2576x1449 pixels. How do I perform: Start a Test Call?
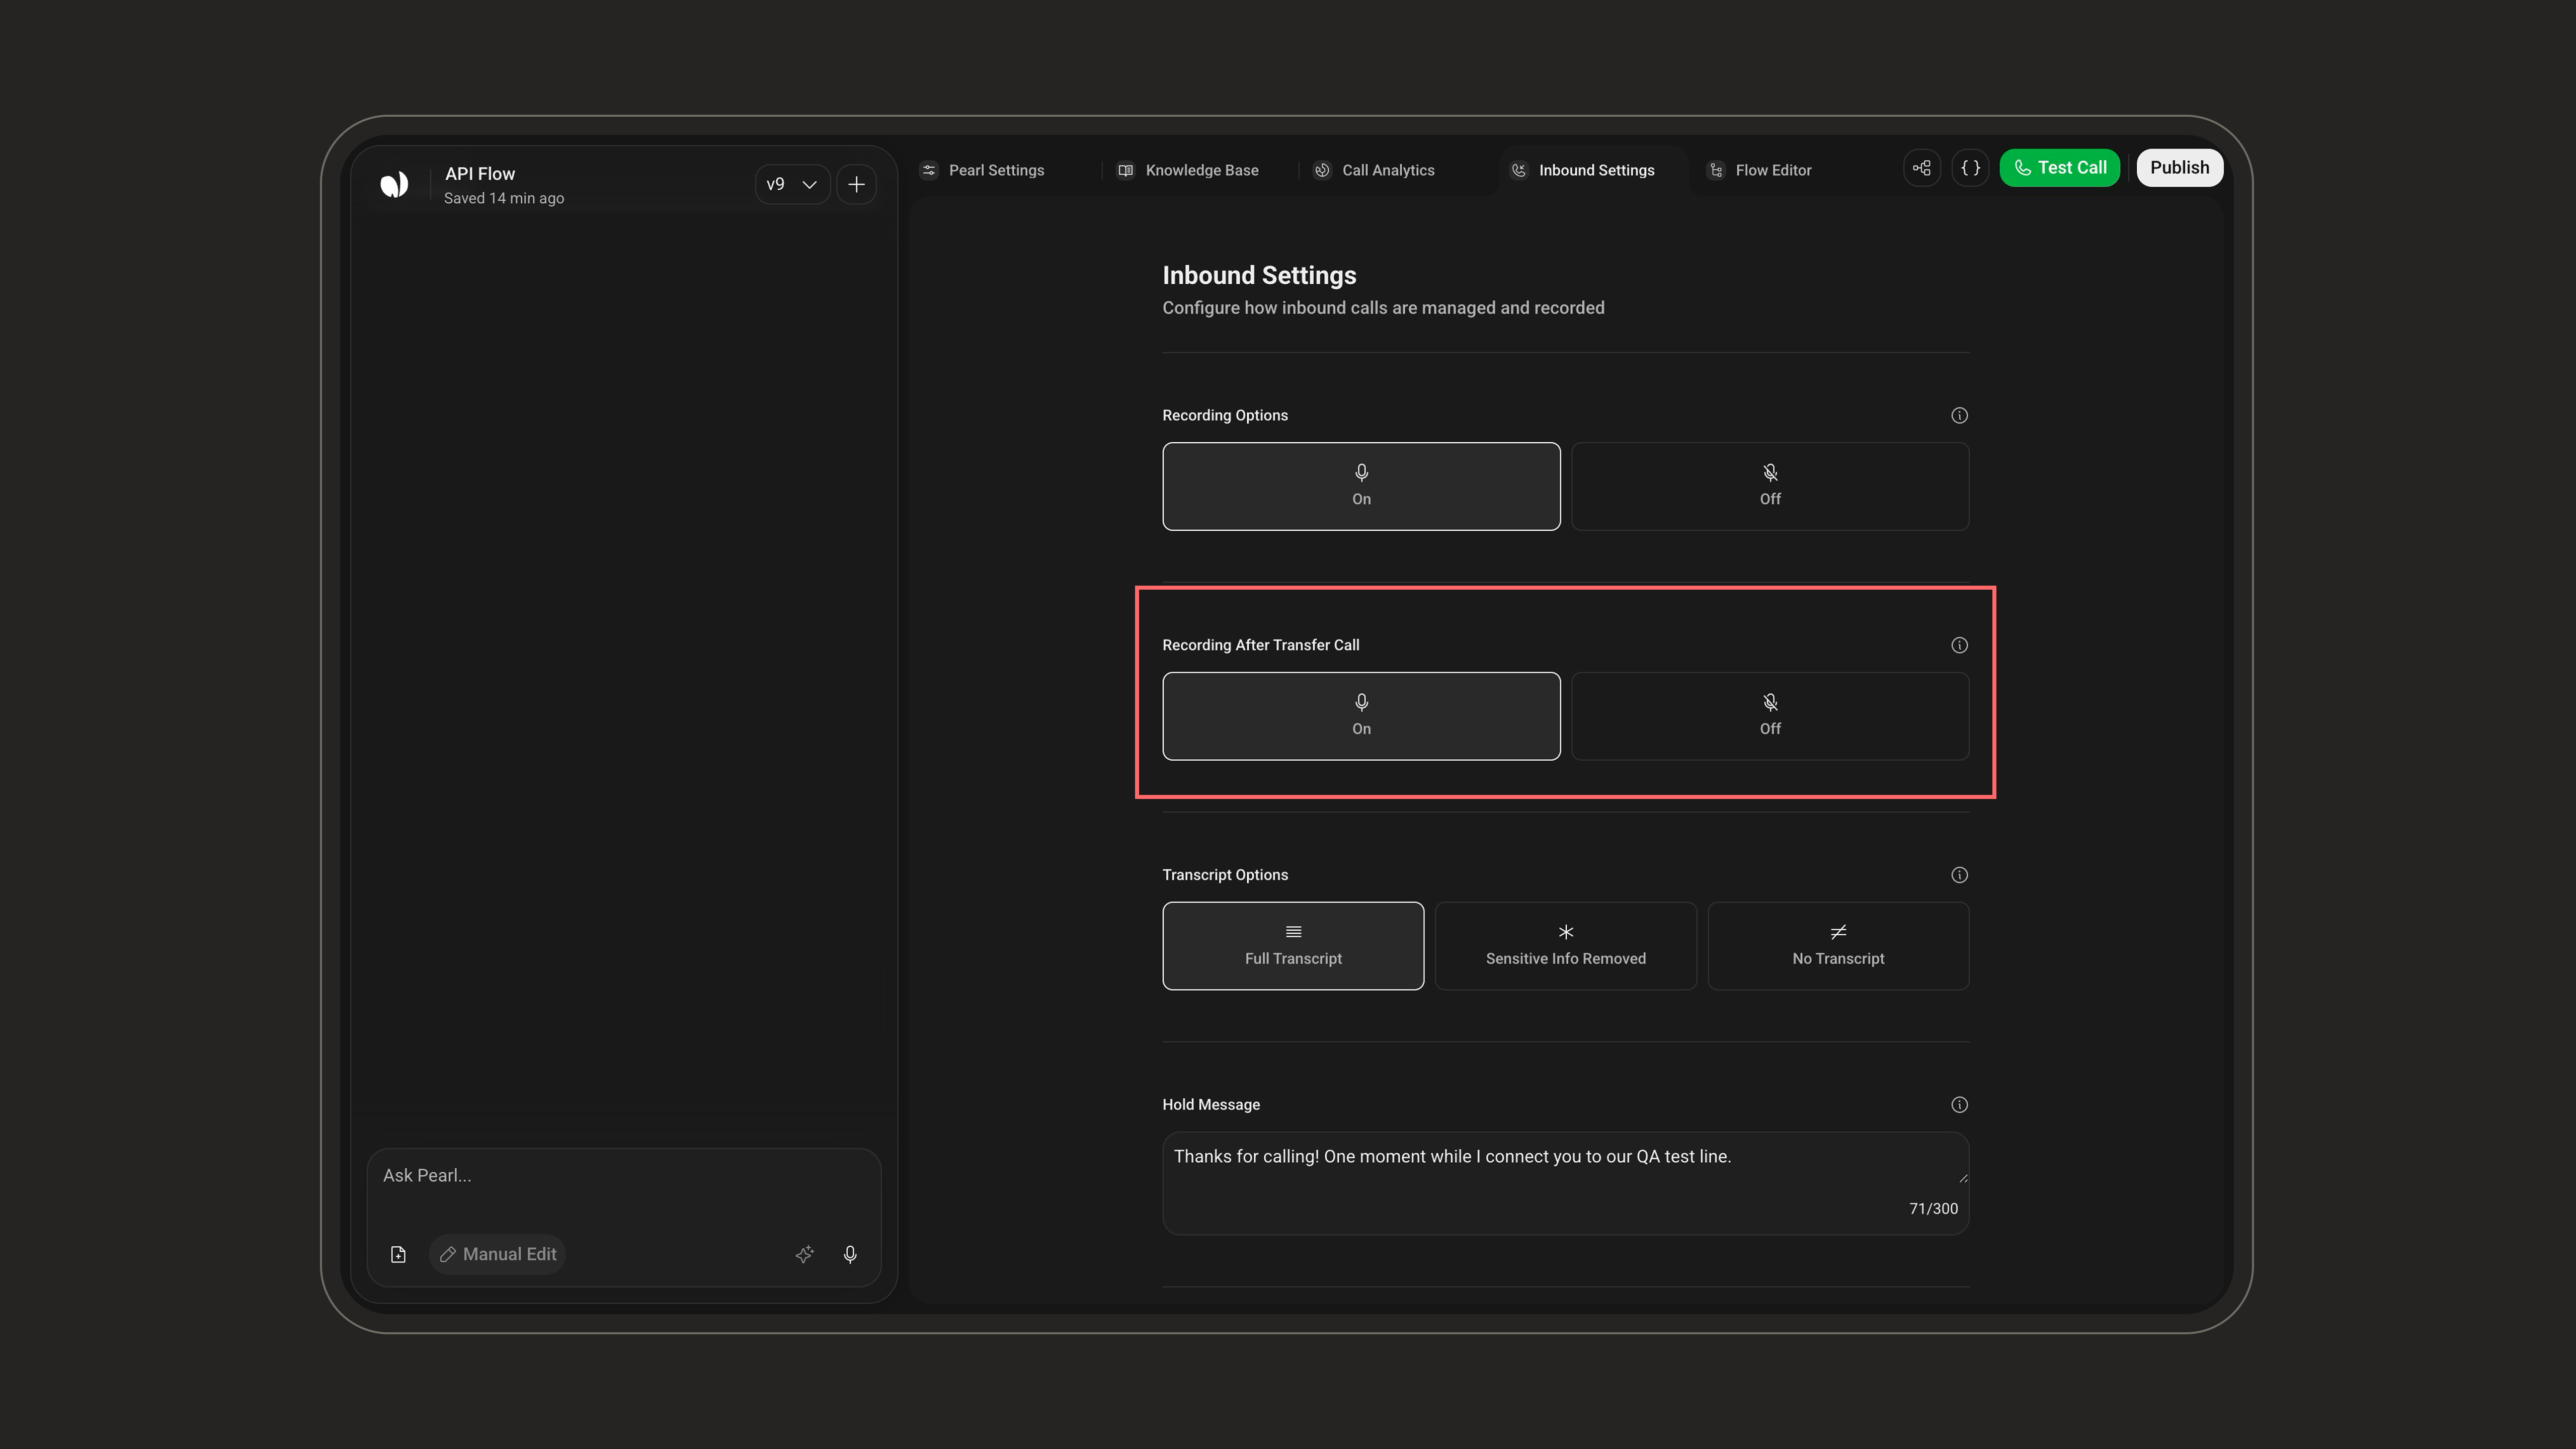click(x=2059, y=168)
